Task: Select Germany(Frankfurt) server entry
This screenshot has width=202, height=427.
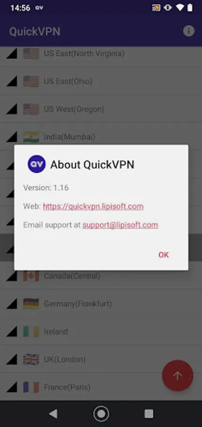Action: [x=101, y=304]
